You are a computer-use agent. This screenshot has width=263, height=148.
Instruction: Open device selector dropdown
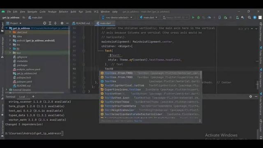(117, 17)
